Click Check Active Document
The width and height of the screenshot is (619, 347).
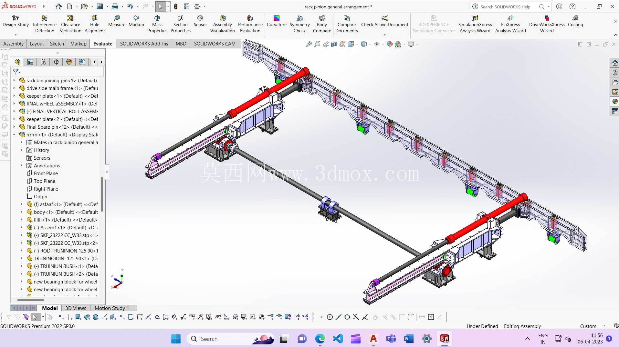coord(384,21)
